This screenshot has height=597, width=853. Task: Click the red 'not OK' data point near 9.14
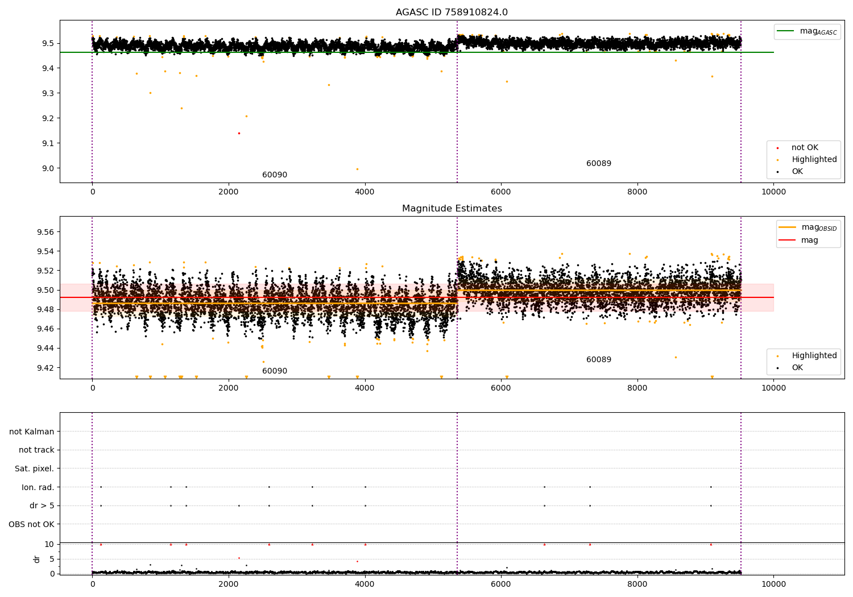pos(239,133)
